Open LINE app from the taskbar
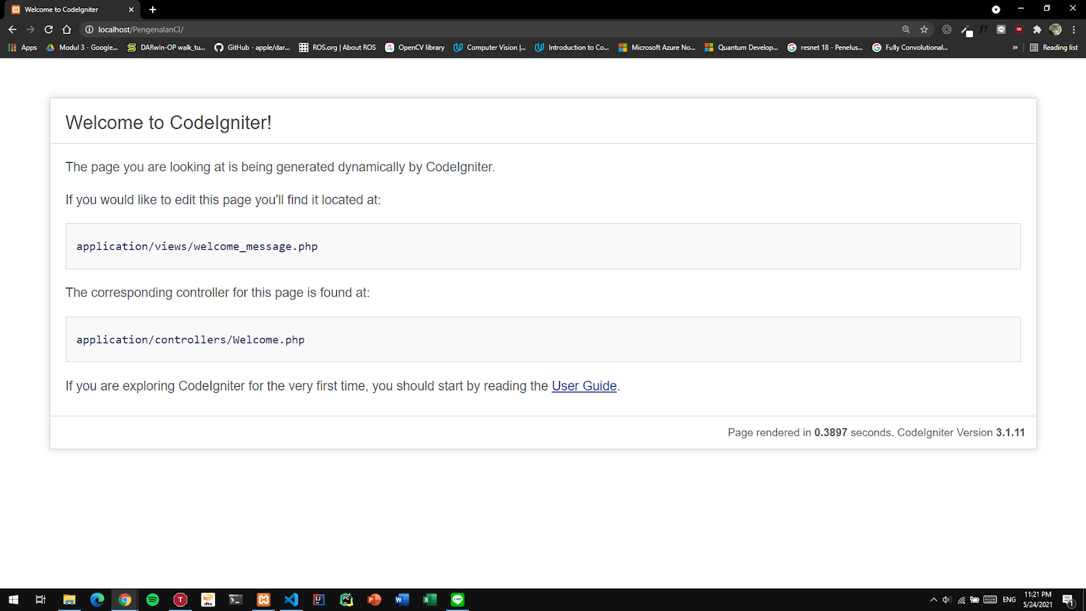1086x611 pixels. 457,599
